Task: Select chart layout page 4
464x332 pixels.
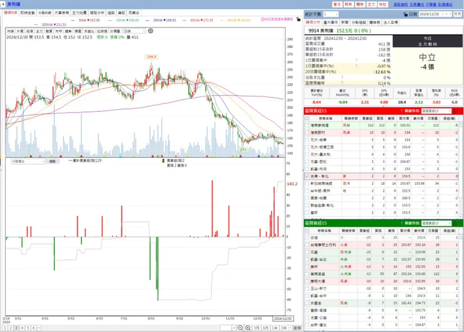Action: [x=22, y=328]
